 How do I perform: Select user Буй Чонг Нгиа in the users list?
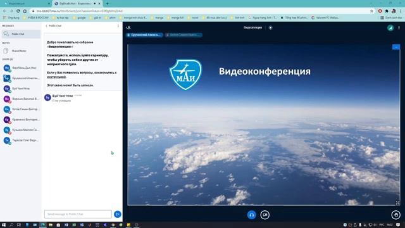(x=21, y=89)
